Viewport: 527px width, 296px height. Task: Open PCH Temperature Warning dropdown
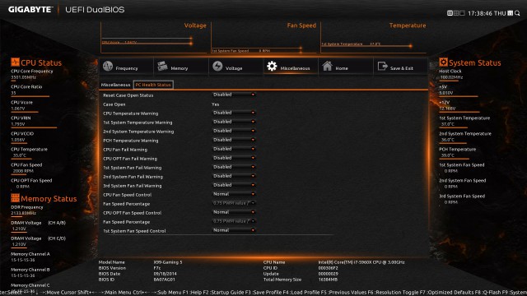point(234,141)
